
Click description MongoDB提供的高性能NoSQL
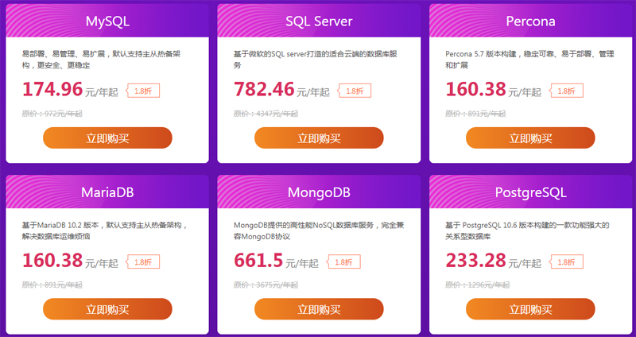pyautogui.click(x=319, y=230)
